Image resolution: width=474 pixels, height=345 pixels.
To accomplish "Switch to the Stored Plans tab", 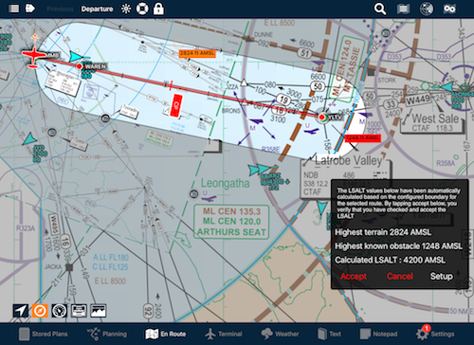I will click(x=43, y=334).
